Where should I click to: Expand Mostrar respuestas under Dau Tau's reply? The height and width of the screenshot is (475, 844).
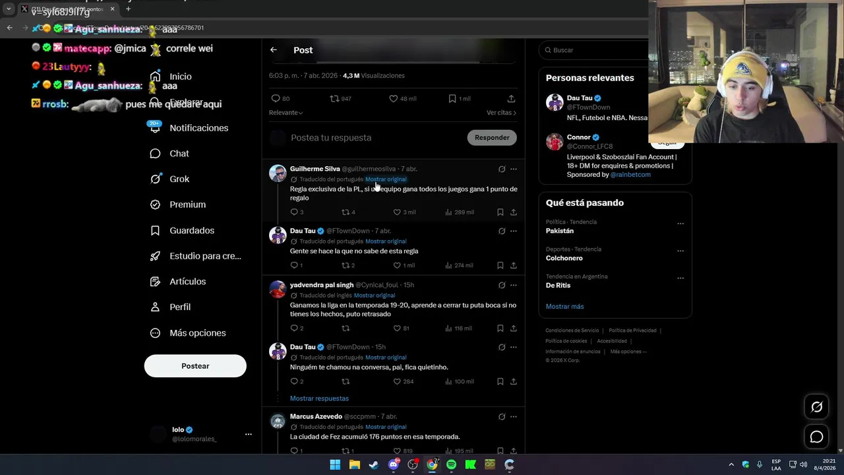[319, 398]
